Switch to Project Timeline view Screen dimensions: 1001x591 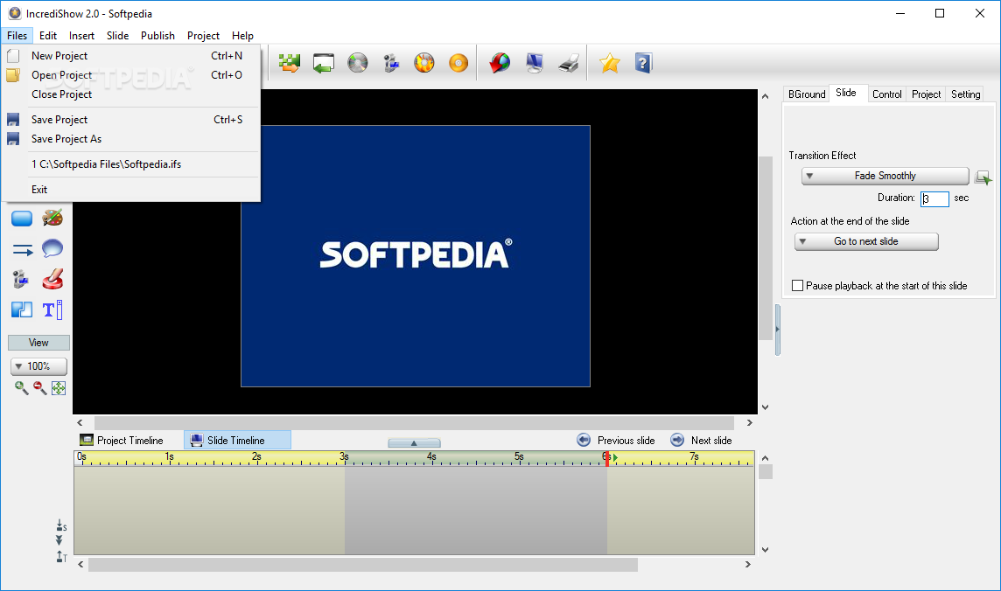coord(122,441)
